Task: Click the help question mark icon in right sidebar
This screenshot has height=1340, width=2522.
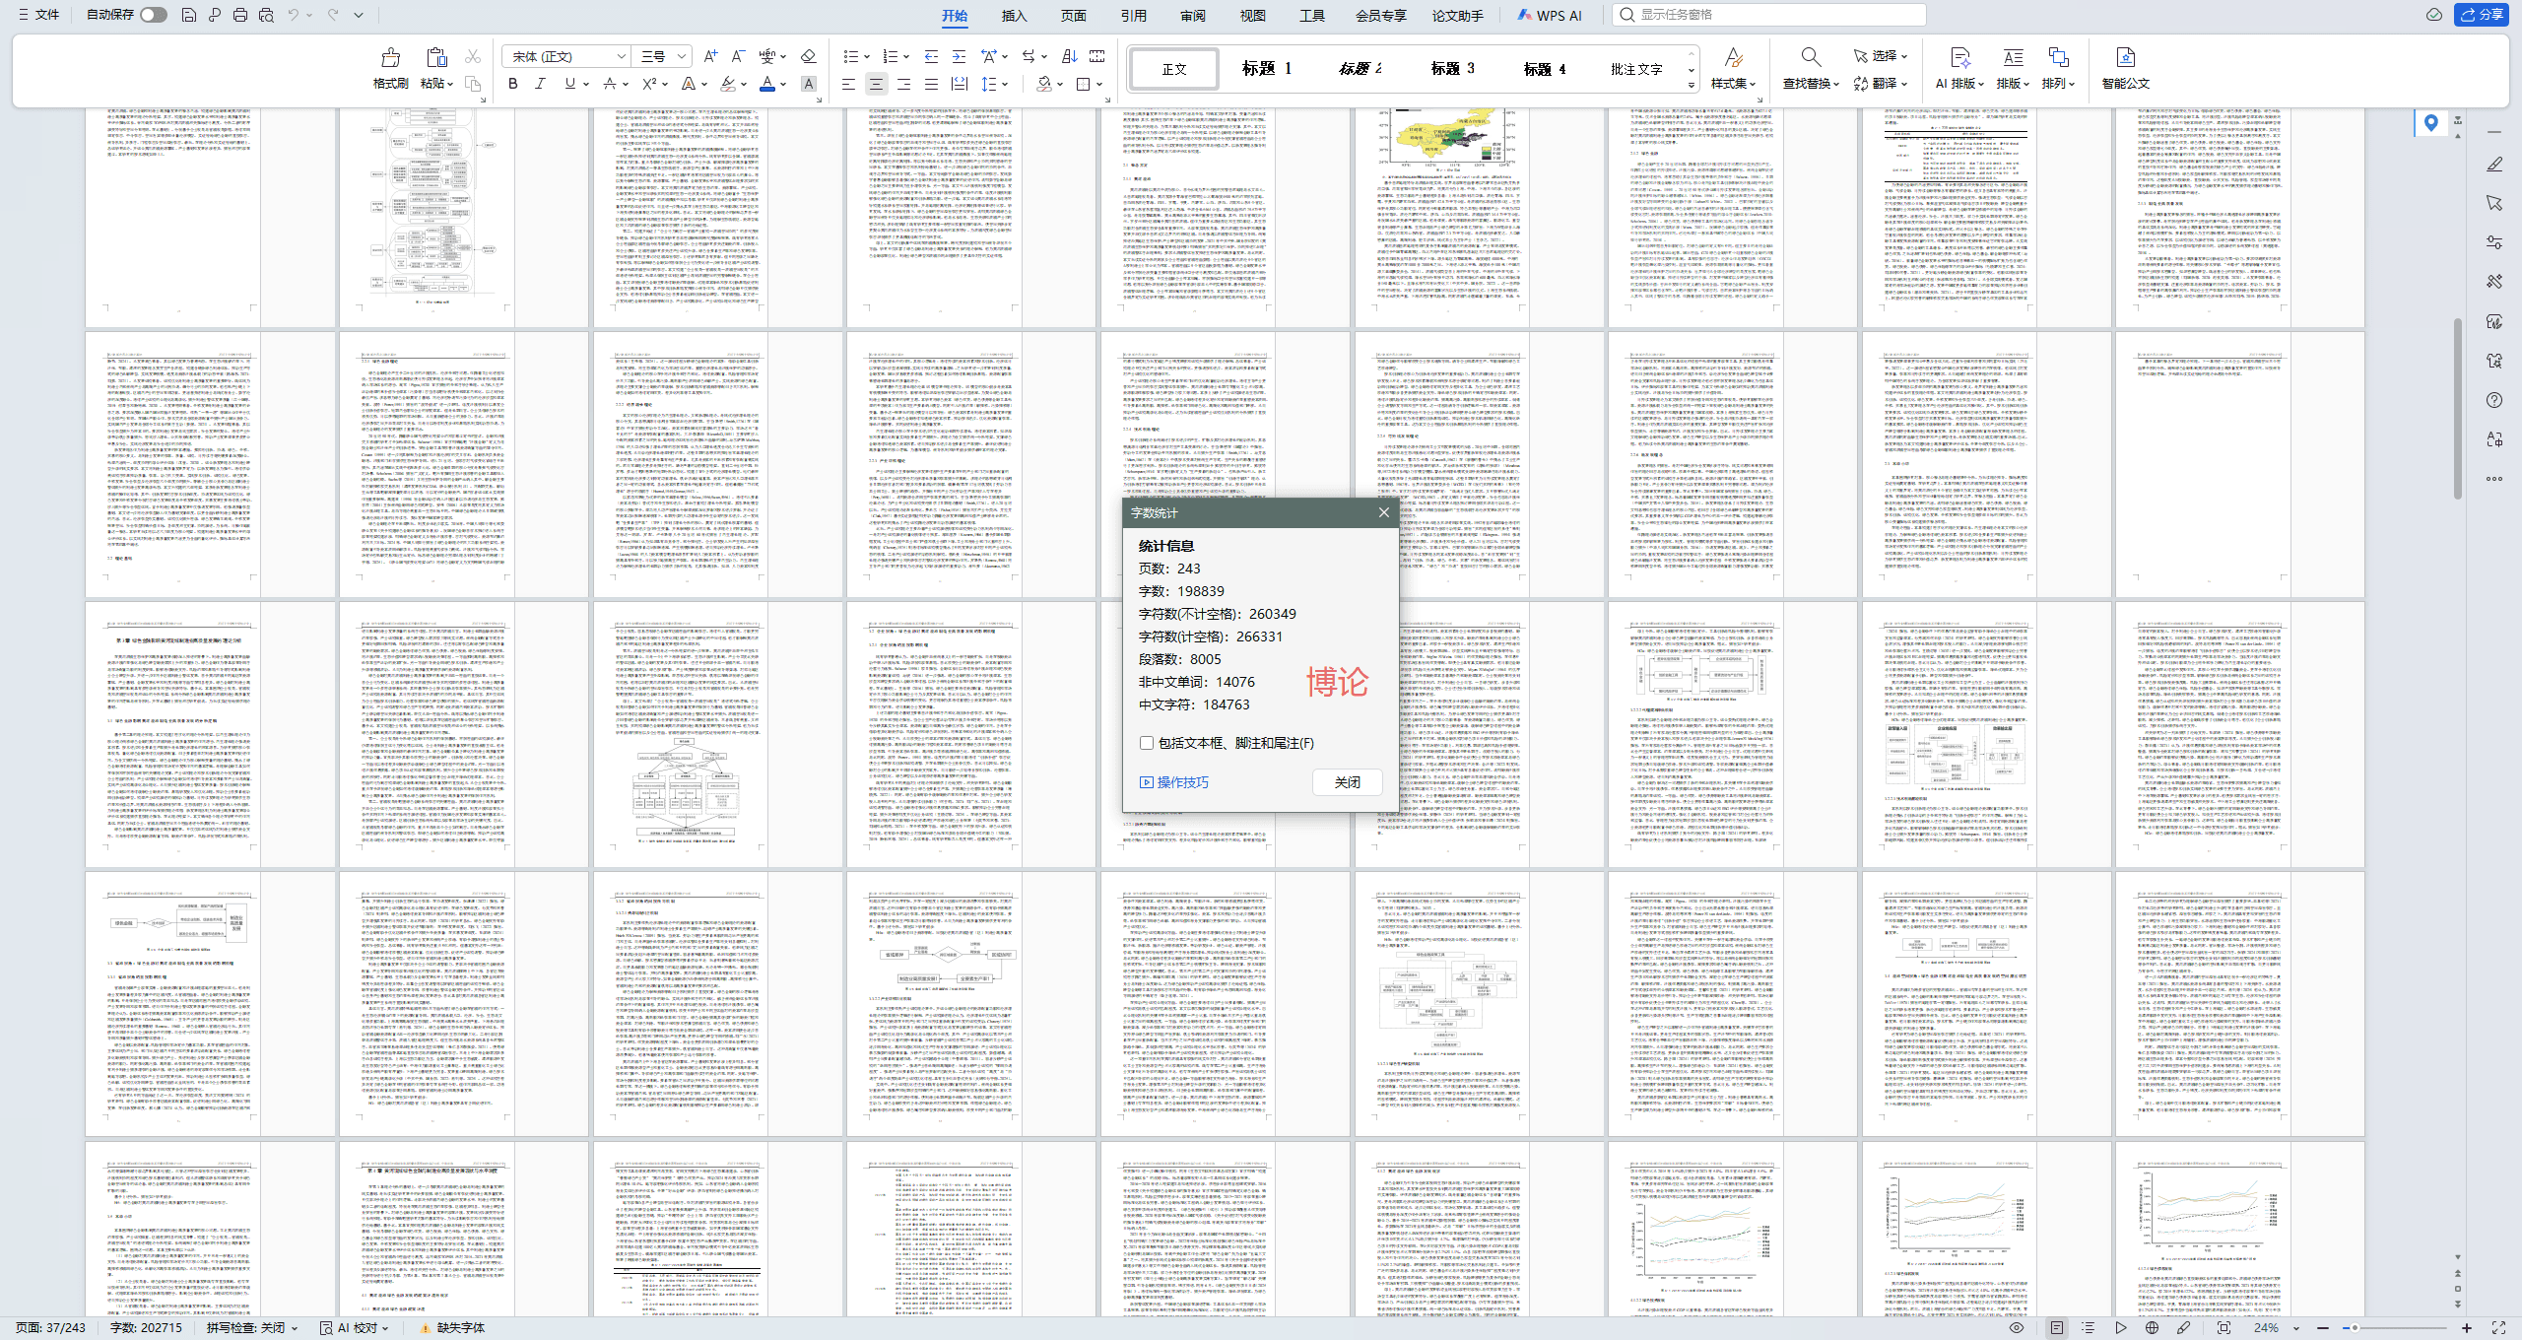Action: [x=2494, y=400]
